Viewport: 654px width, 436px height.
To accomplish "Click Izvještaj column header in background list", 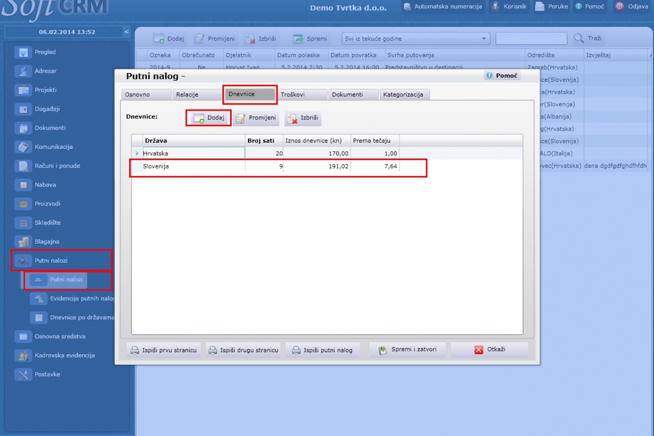I will (615, 55).
